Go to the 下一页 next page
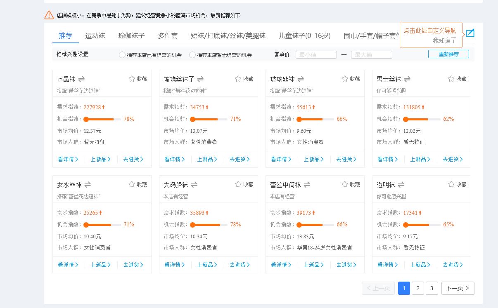498x308 pixels. coord(458,288)
